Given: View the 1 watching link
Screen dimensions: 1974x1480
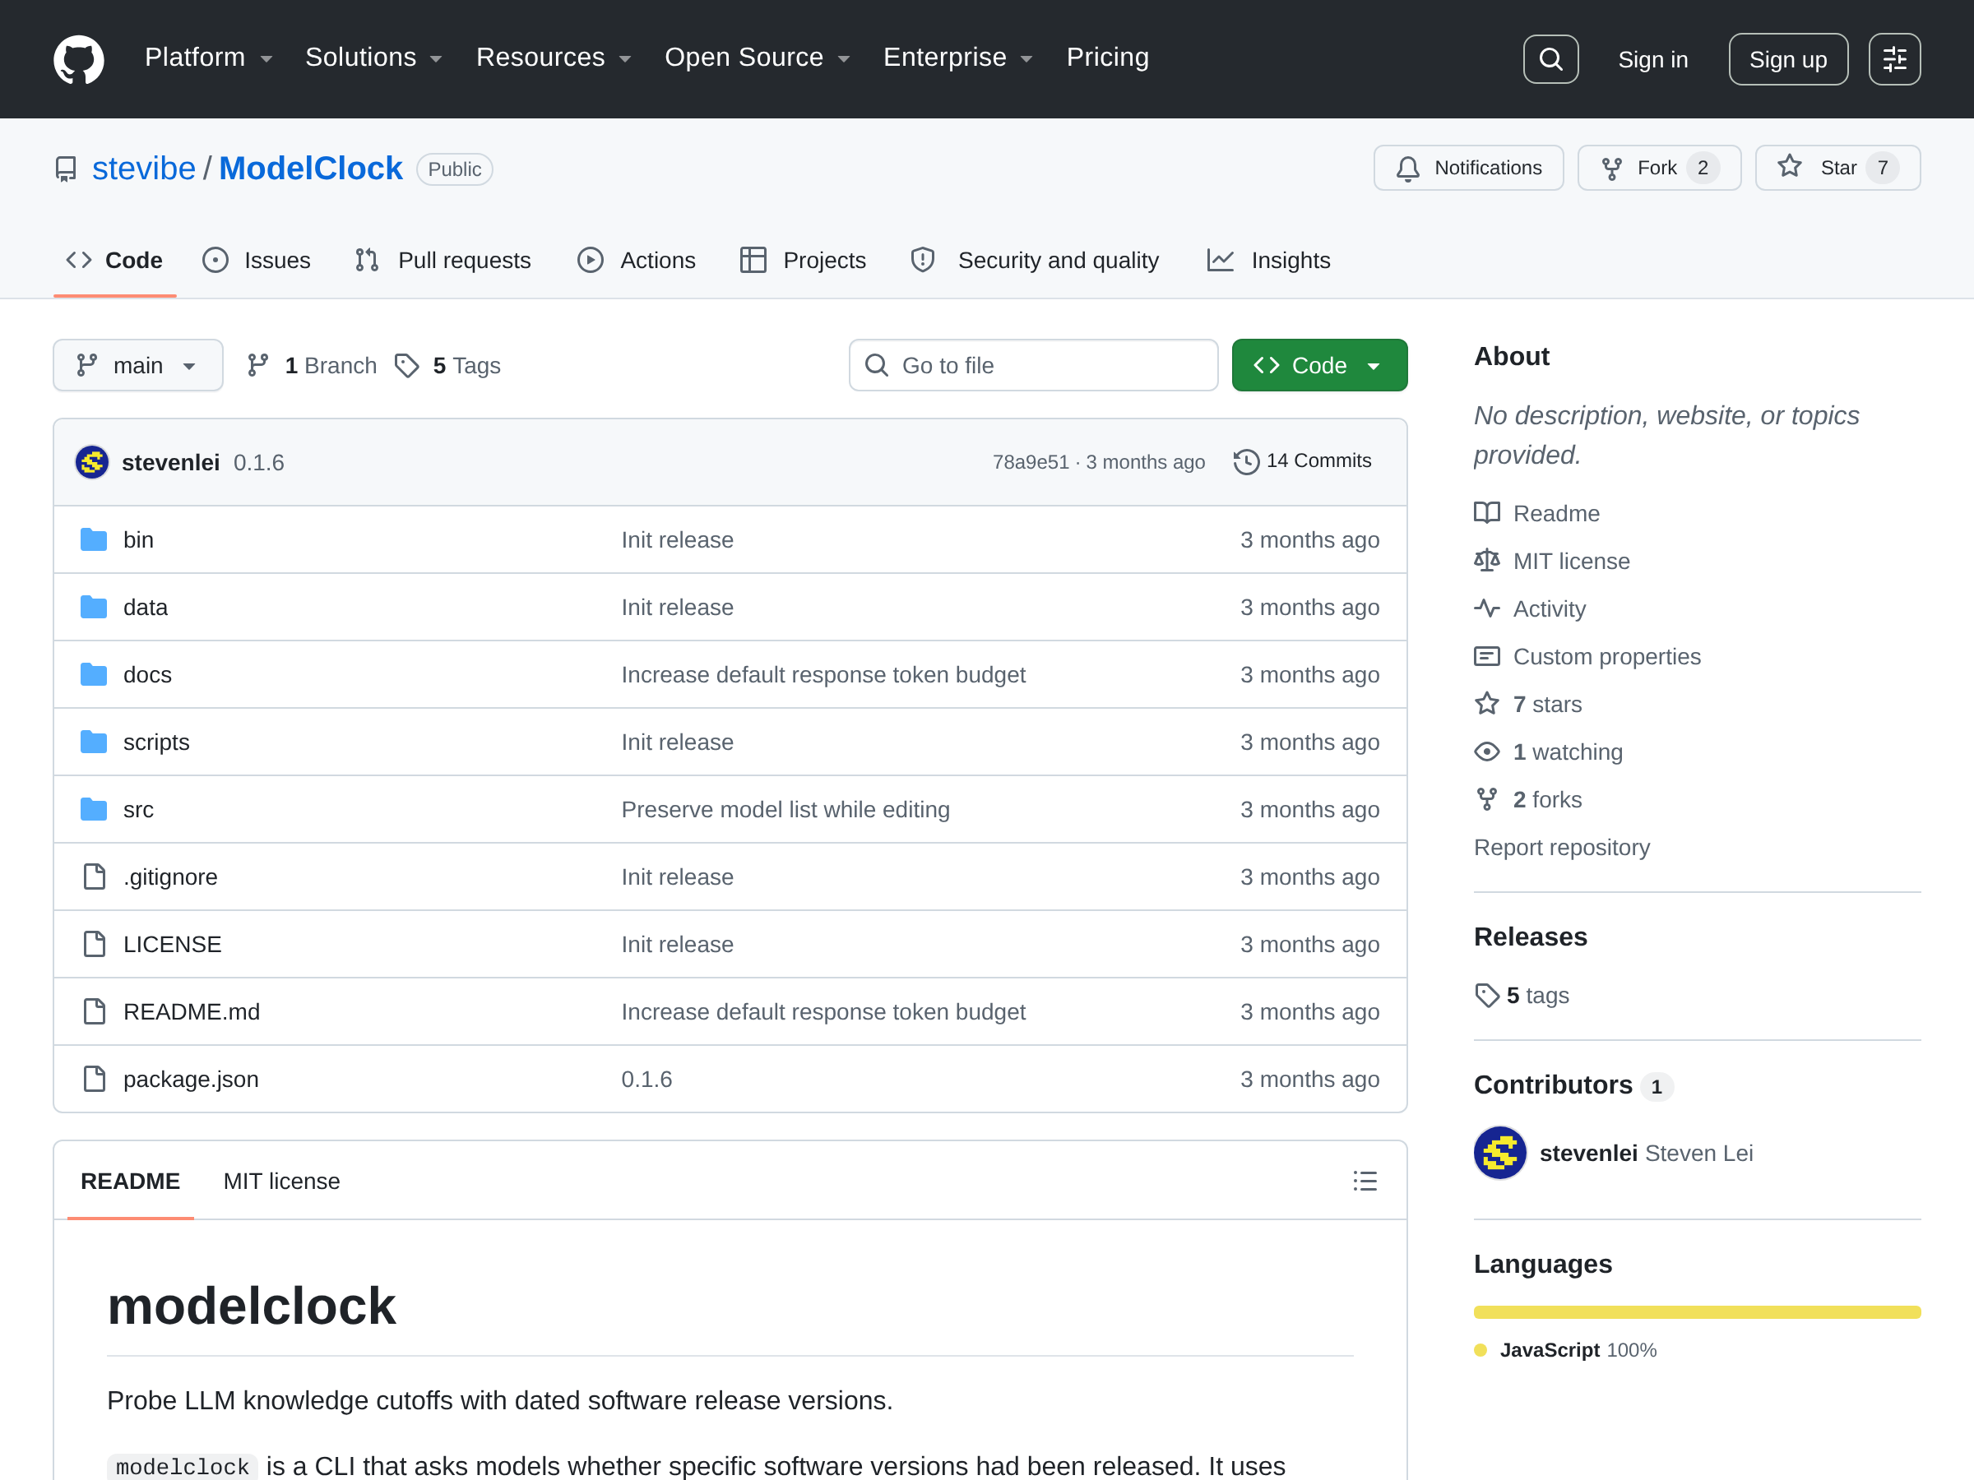Looking at the screenshot, I should pos(1548,752).
